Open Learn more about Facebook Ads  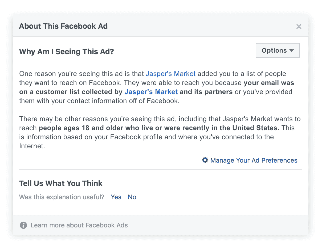click(x=79, y=225)
